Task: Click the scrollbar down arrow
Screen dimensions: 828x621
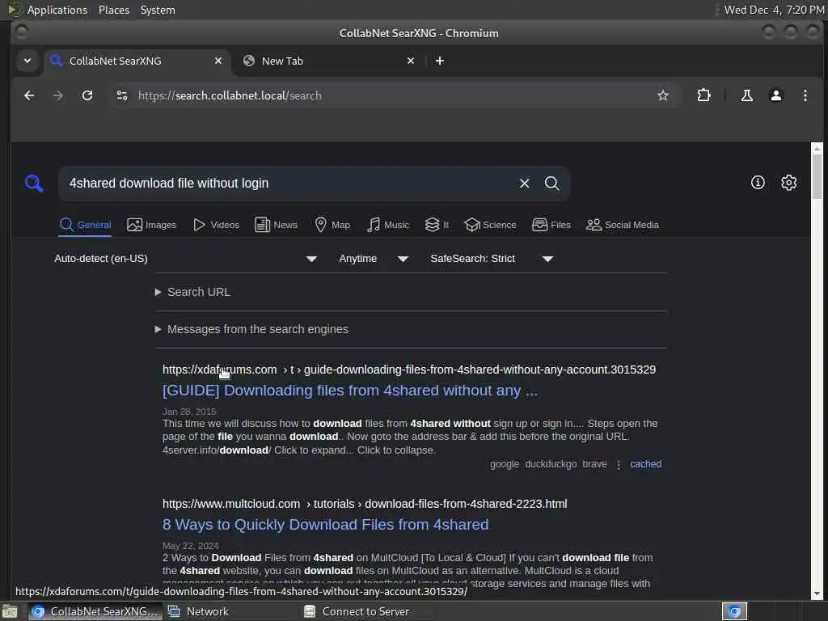Action: 817,594
